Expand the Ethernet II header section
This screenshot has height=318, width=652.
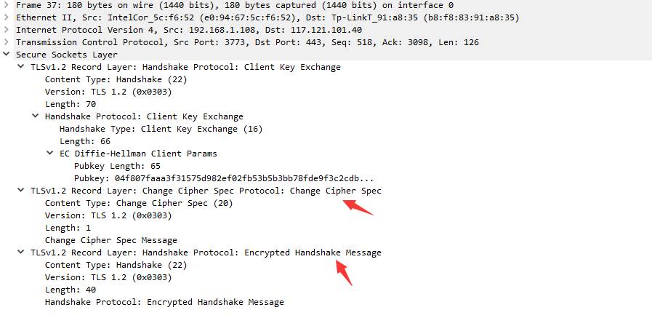pyautogui.click(x=7, y=17)
